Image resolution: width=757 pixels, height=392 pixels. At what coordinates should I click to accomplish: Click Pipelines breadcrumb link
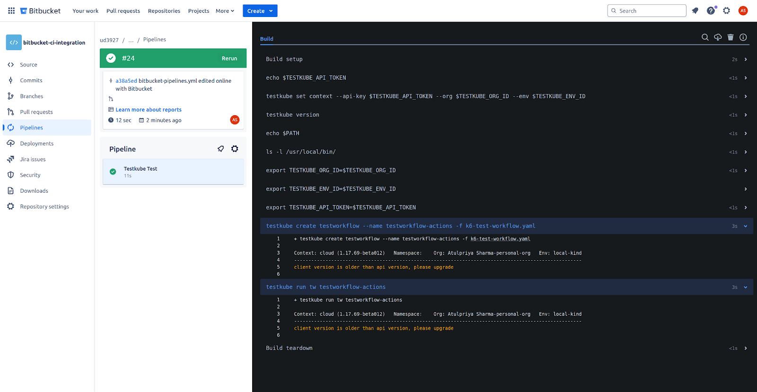click(155, 40)
